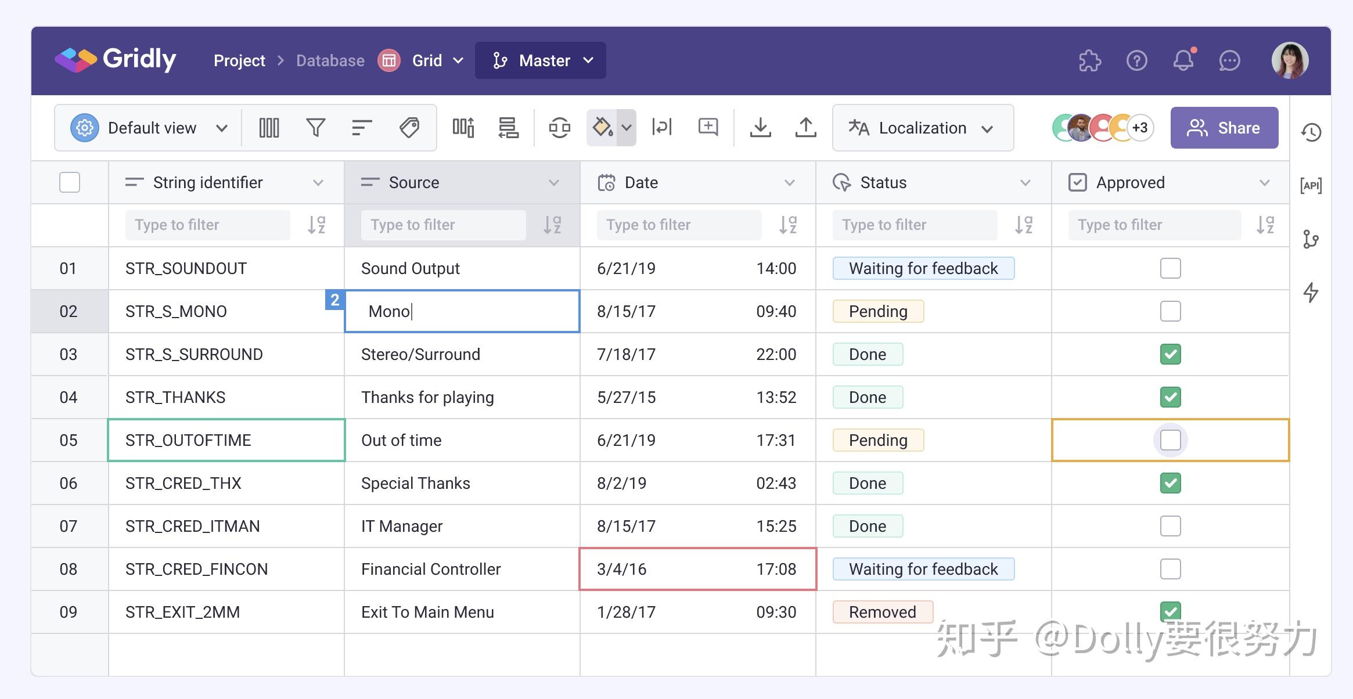
Task: Check the Approved checkbox for STR_SOUNDOUT
Action: tap(1170, 268)
